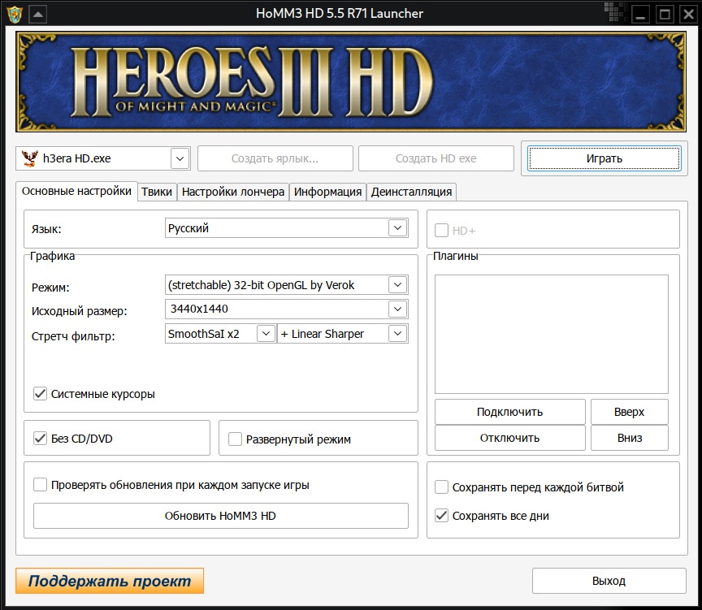Click the up-arrow shade button in title bar
The height and width of the screenshot is (610, 702).
click(x=38, y=15)
